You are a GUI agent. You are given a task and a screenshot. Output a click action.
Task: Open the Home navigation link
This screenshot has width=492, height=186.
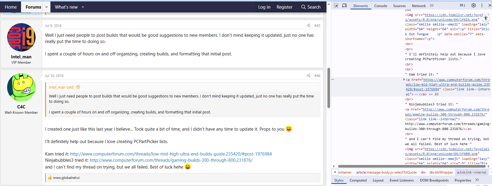(11, 7)
